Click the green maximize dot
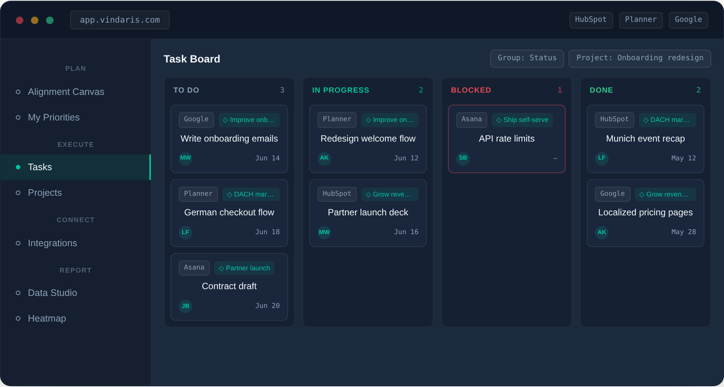Screen dimensions: 724x387 [50, 20]
